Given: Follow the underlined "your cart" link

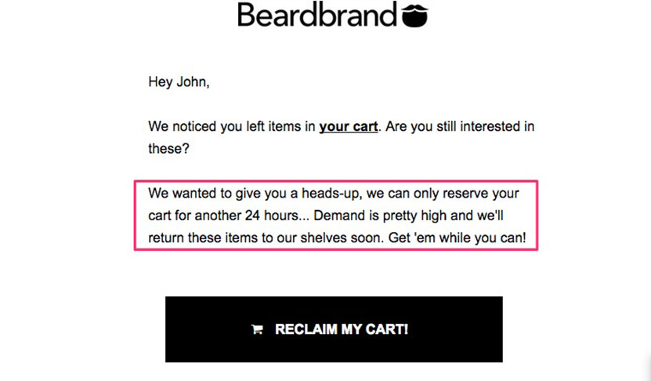Looking at the screenshot, I should click(349, 126).
